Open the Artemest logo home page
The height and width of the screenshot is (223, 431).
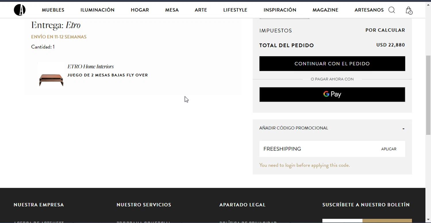[20, 10]
